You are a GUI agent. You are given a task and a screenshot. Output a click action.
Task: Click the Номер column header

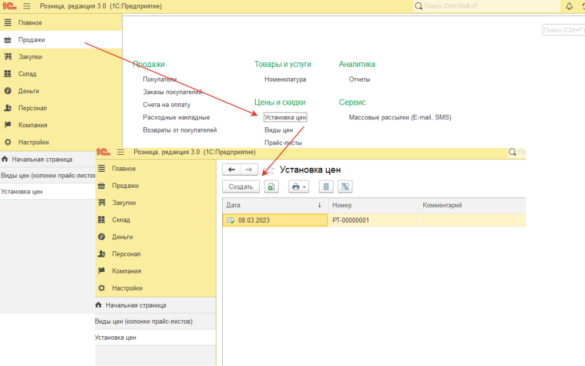click(373, 206)
